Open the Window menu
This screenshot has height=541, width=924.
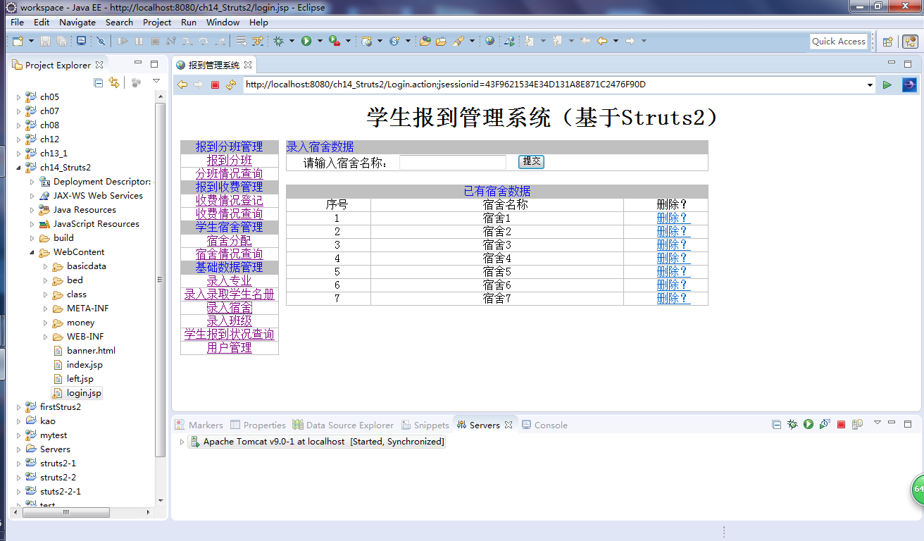click(x=223, y=22)
